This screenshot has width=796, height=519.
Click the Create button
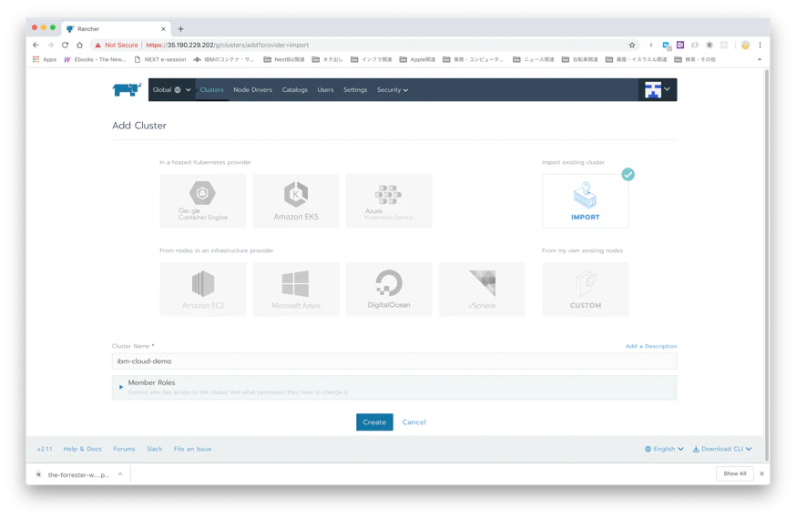tap(374, 422)
